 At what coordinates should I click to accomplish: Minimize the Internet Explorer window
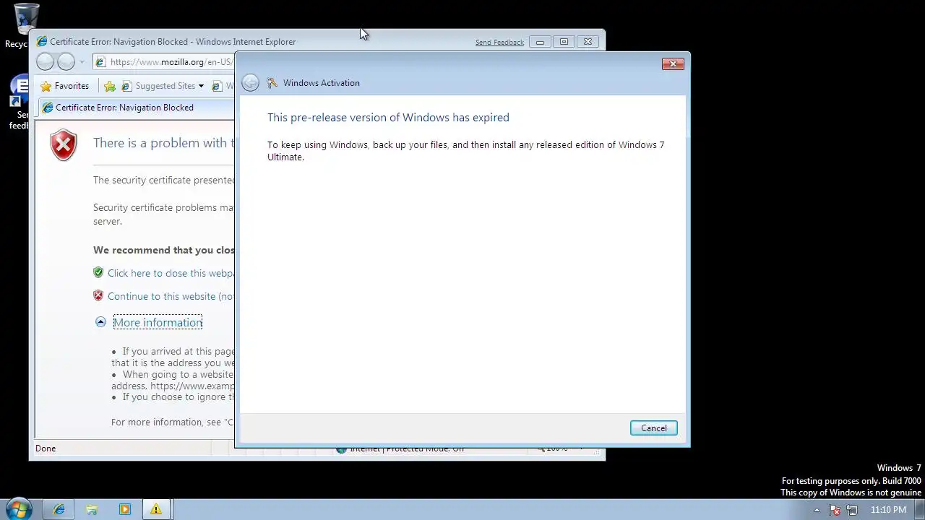[x=540, y=42]
